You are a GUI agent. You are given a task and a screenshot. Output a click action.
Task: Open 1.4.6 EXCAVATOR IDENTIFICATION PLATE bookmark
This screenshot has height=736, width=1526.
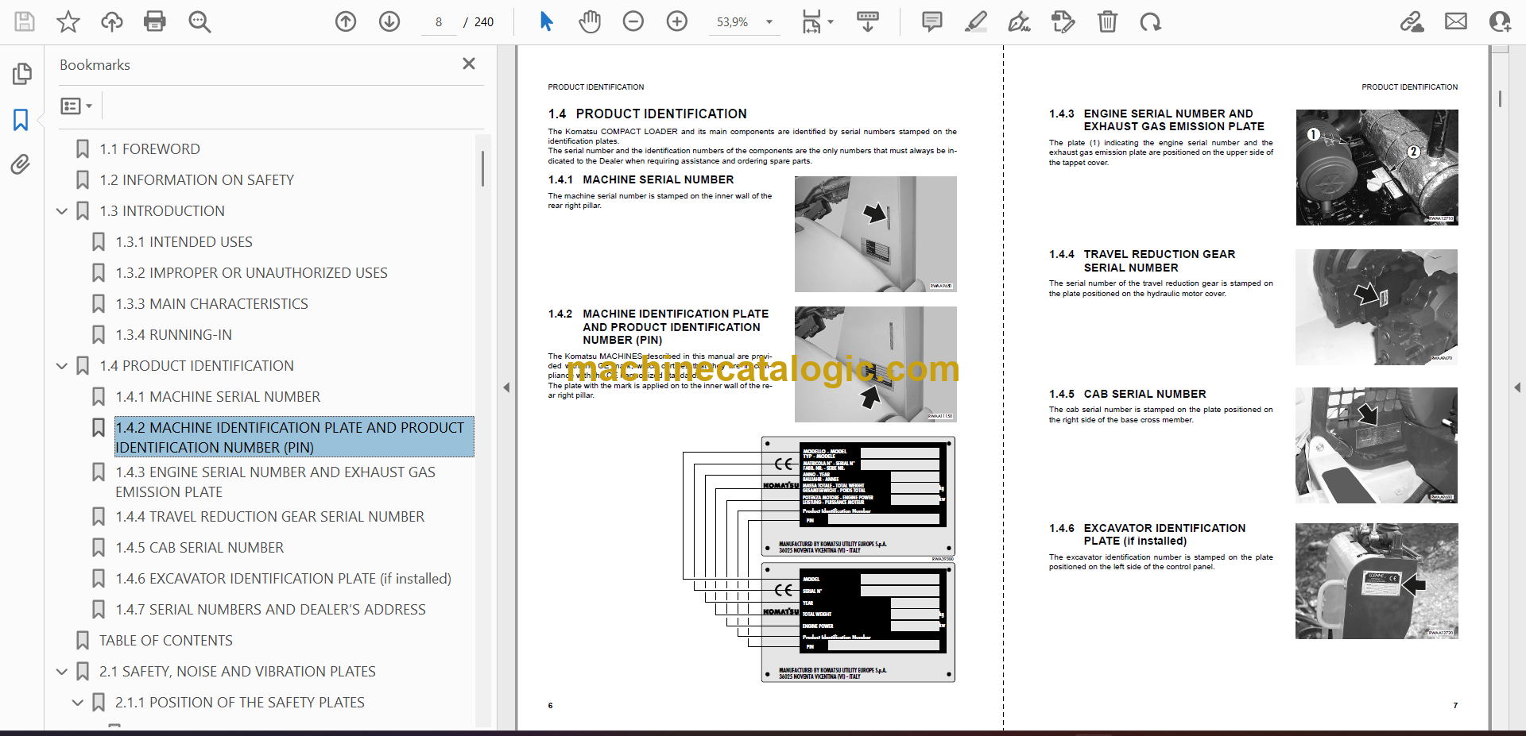pos(283,579)
